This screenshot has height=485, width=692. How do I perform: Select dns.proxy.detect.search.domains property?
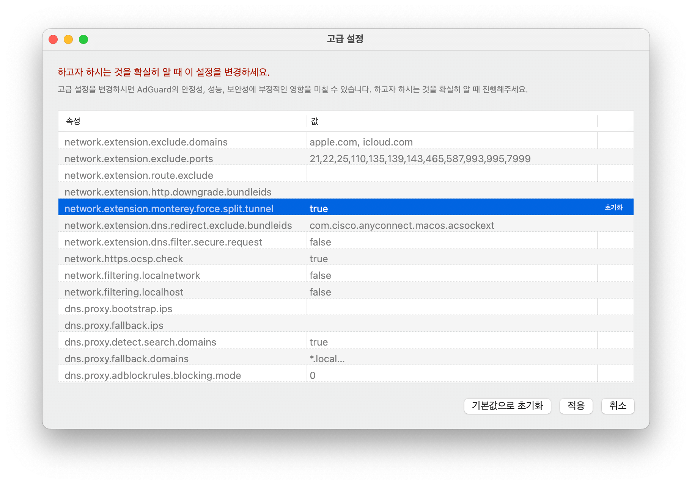click(140, 342)
